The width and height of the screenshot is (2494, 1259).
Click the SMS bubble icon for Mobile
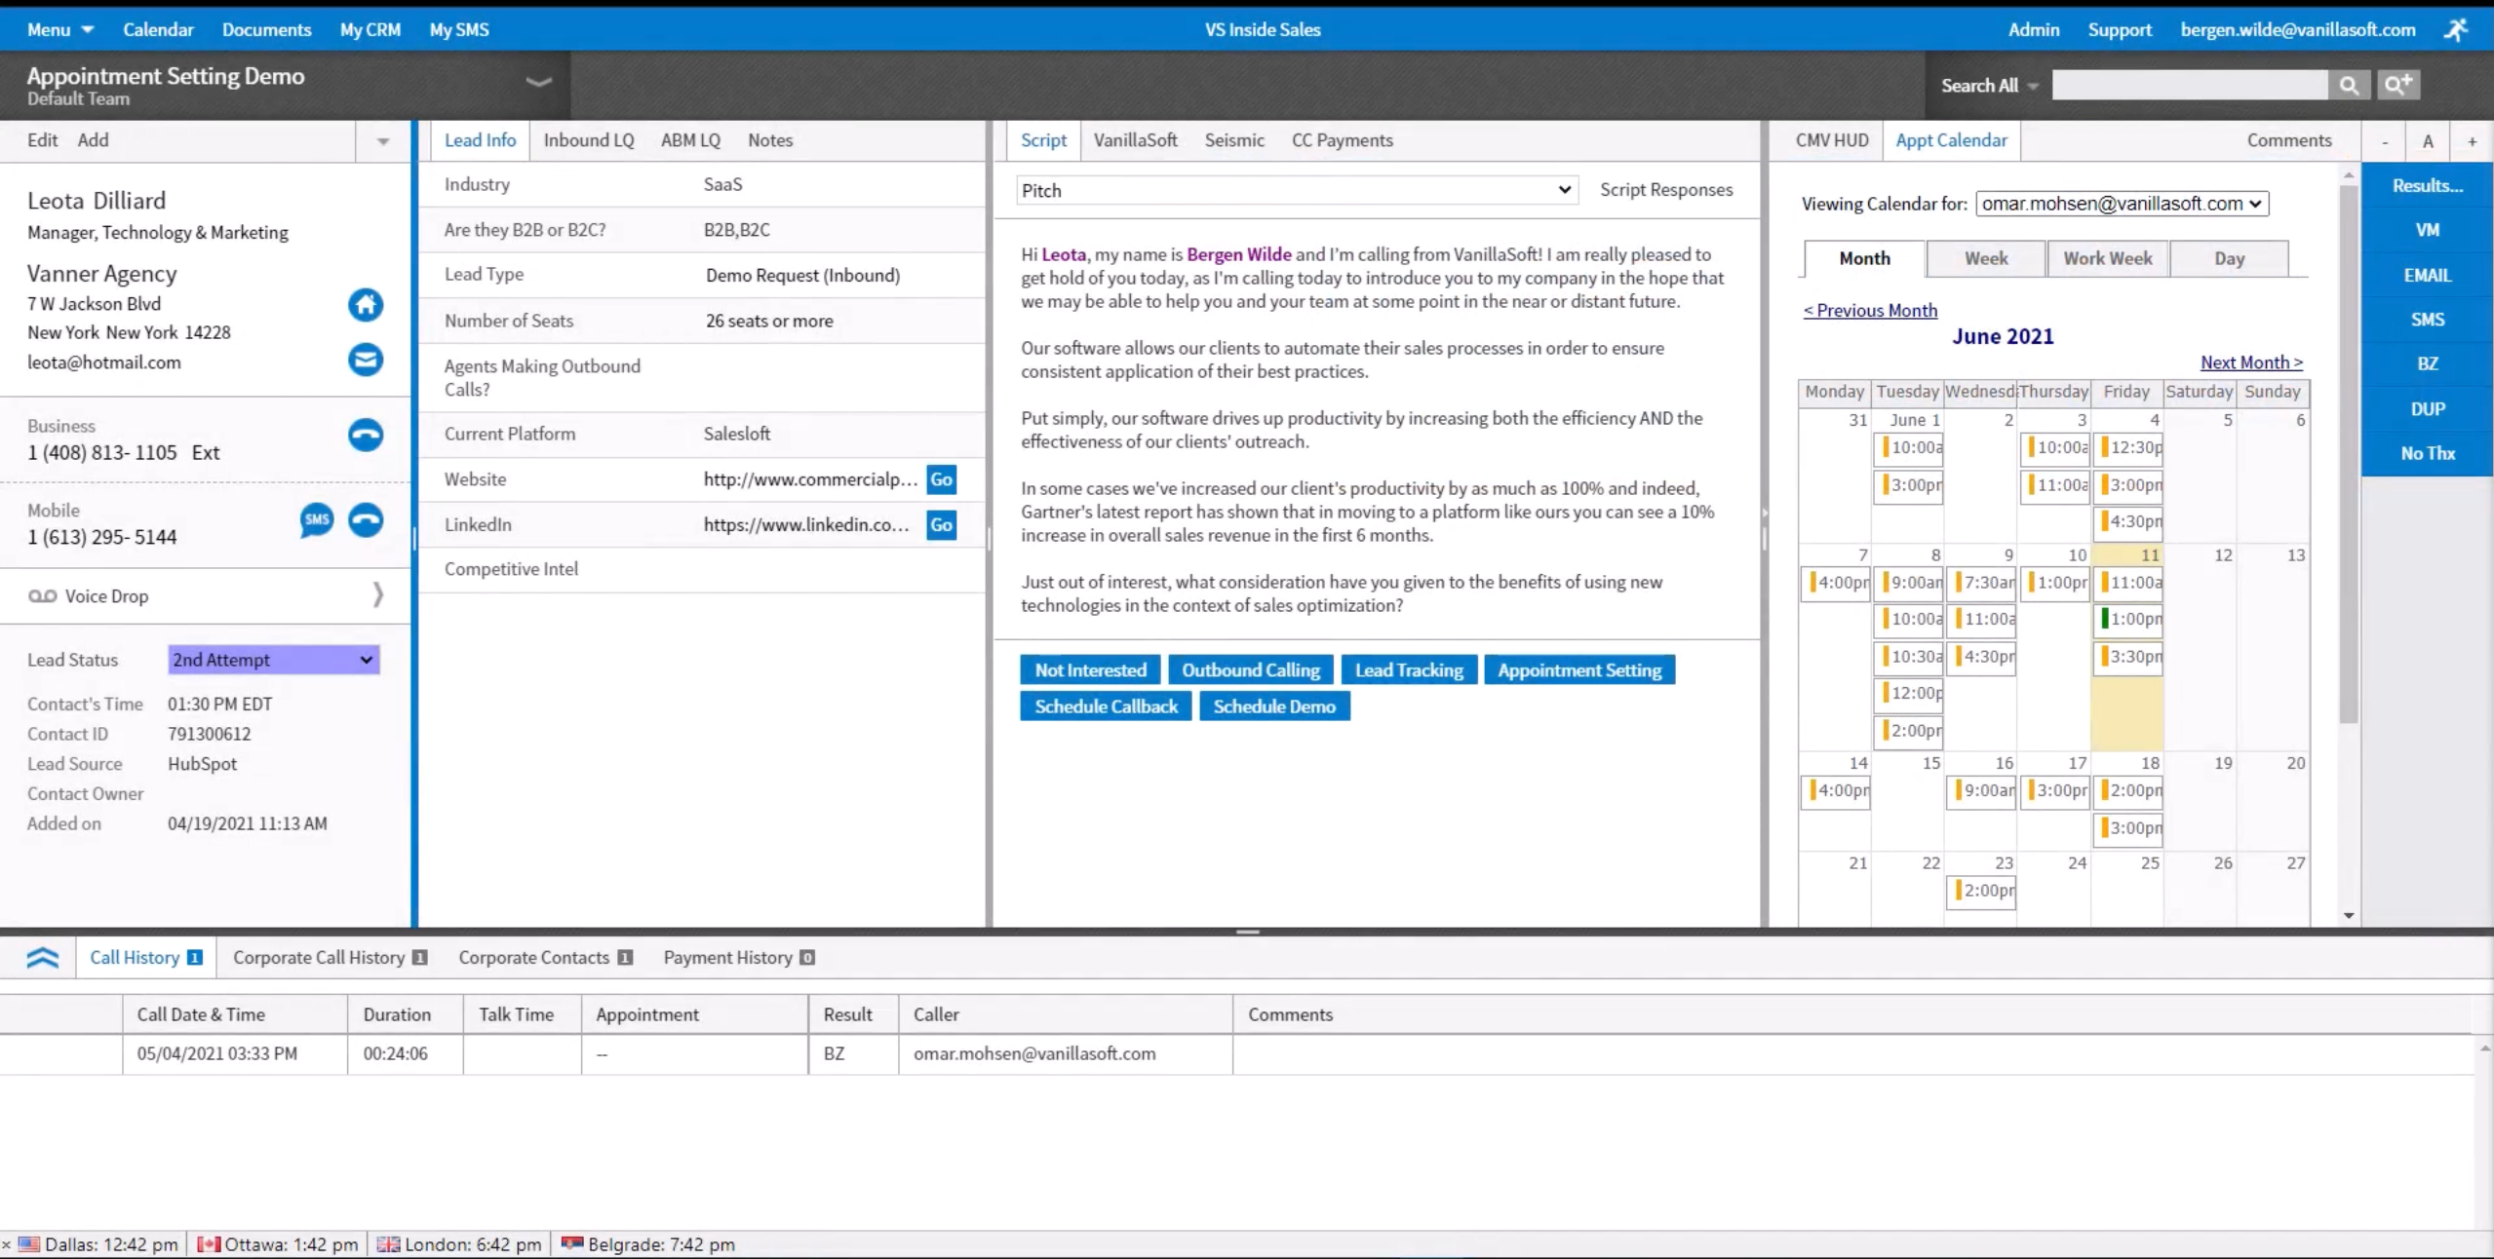click(x=317, y=519)
